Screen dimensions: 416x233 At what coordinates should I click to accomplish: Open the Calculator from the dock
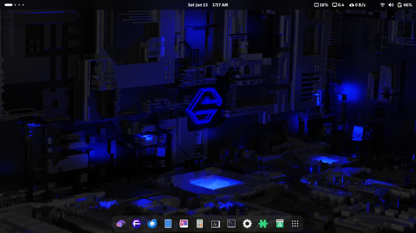tap(200, 224)
